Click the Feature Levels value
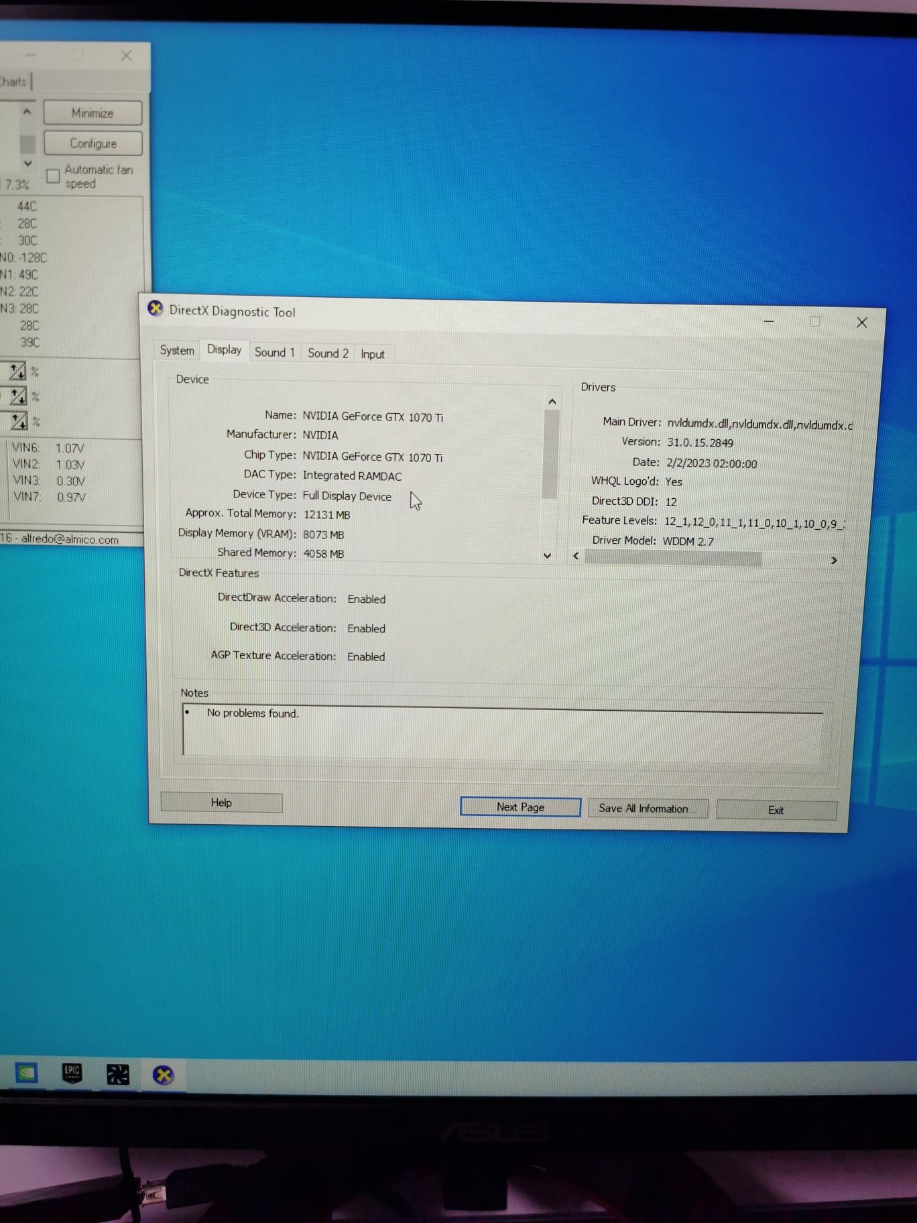 pyautogui.click(x=754, y=523)
